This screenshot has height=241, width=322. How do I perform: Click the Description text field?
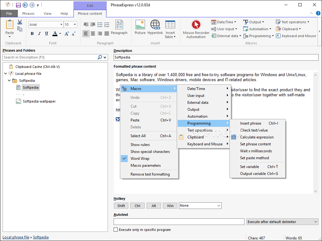pos(216,58)
